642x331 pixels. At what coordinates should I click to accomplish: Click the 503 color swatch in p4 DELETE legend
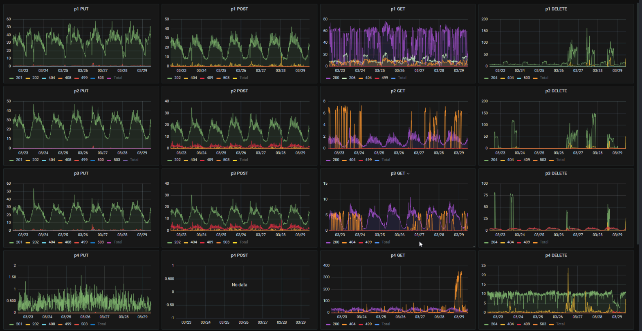[x=535, y=324]
